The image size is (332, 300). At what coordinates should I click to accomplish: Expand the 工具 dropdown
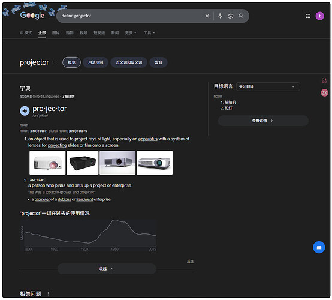pyautogui.click(x=149, y=33)
